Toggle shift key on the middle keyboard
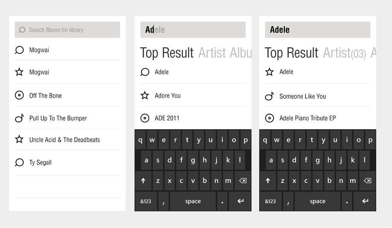392x228 pixels. coord(143,181)
